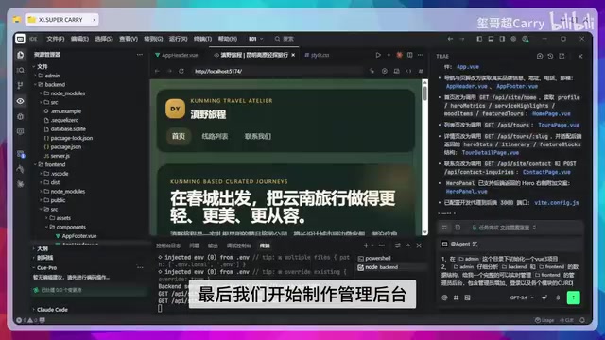Click the preview page vertical scrollbar

(424, 158)
